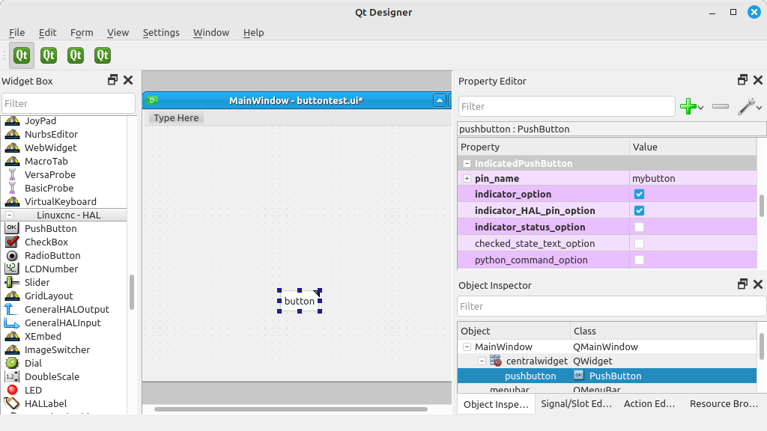Select the HALLabel tag icon
This screenshot has height=431, width=767.
pos(12,403)
